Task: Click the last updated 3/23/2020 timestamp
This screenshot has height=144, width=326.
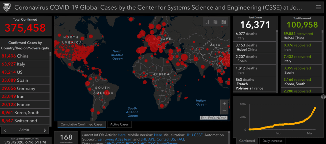Action: click(25, 142)
